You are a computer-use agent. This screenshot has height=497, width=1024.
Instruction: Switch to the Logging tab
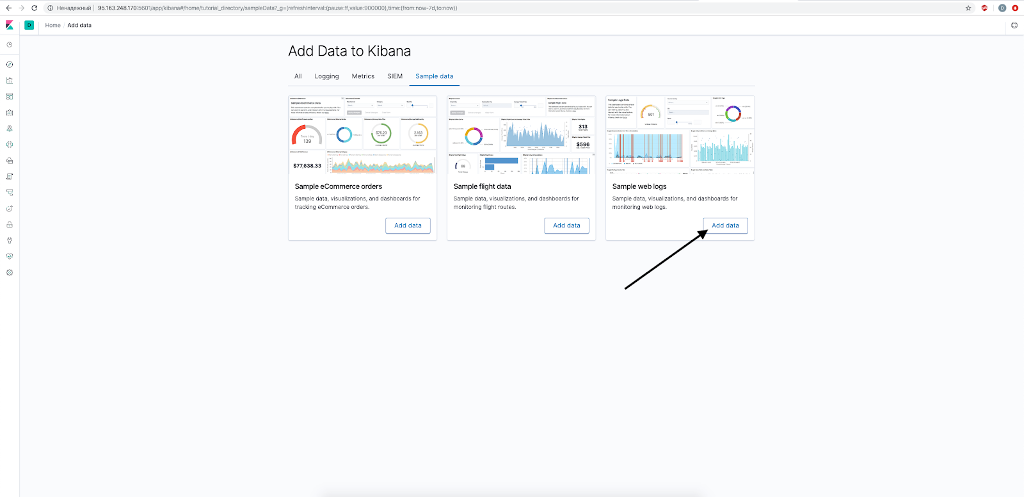click(x=327, y=76)
